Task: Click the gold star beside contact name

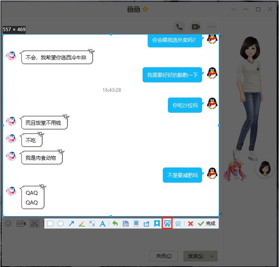Action: point(145,9)
